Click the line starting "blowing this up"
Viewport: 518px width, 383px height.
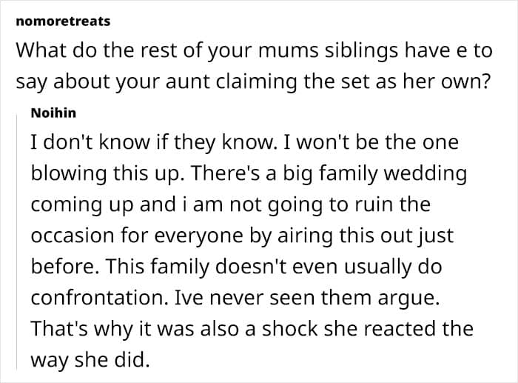[249, 173]
